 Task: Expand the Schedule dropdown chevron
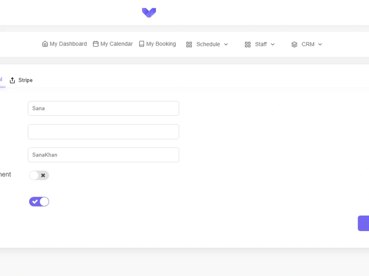(226, 45)
